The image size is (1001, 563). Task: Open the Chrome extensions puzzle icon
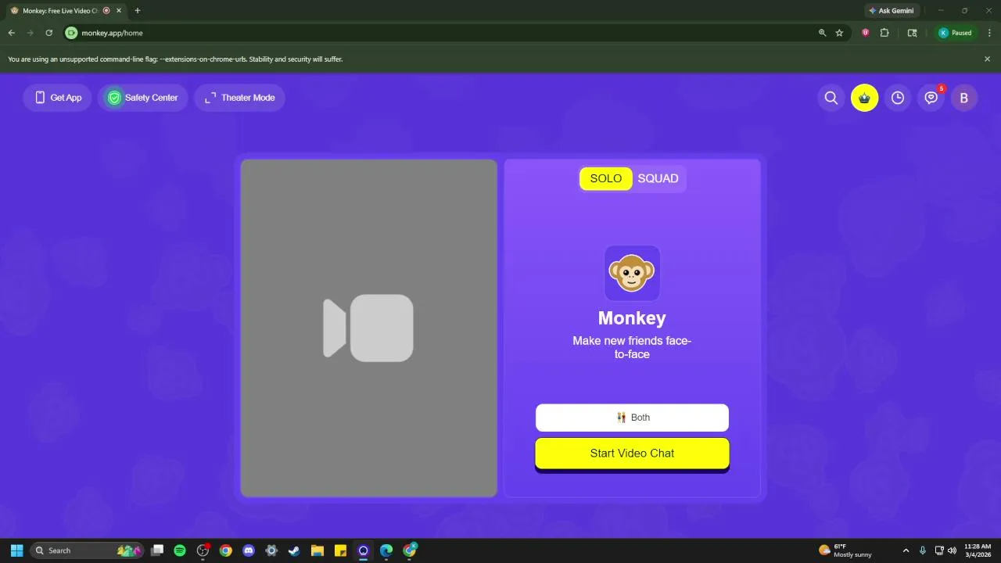coord(884,33)
